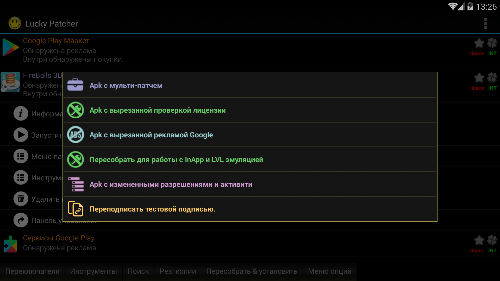Image resolution: width=500 pixels, height=281 pixels.
Task: Tap the info 'i' icon for Информация
Action: click(x=21, y=113)
